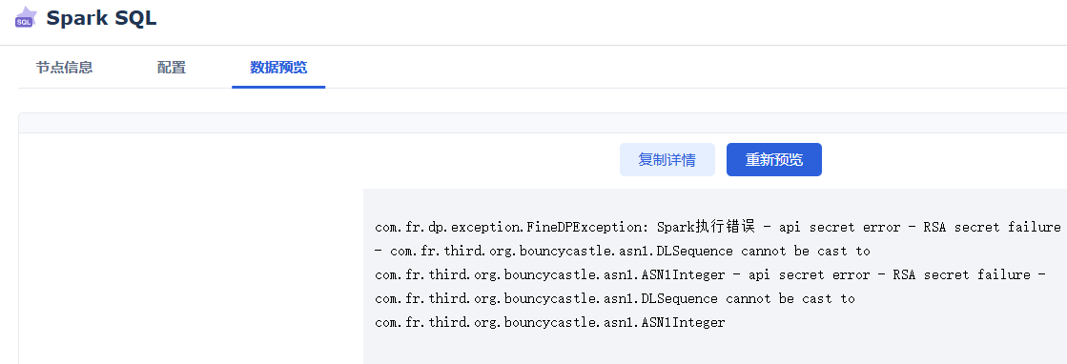This screenshot has height=364, width=1067.
Task: Open the 节点信息 tab
Action: [64, 68]
